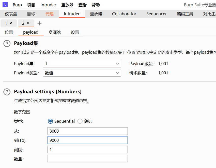Click the Payload集 section heading

[x=26, y=43]
